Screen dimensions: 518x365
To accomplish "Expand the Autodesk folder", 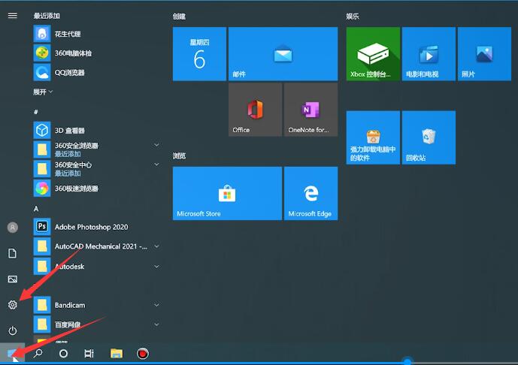I will click(96, 266).
